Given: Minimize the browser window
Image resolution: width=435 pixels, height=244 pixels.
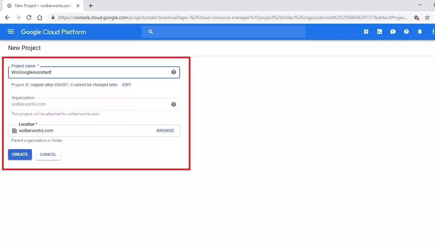Looking at the screenshot, I should [420, 5].
